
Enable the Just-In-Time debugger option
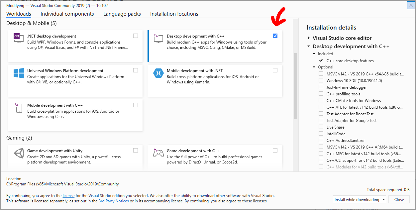coord(321,87)
